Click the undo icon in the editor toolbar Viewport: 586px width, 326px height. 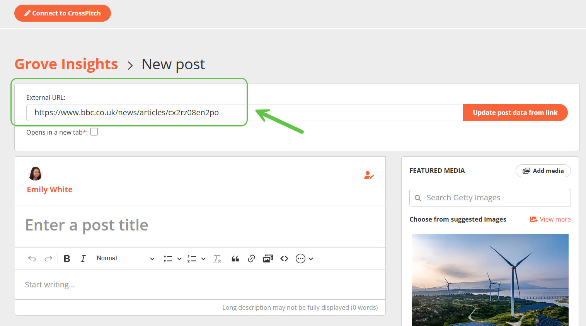(x=32, y=258)
